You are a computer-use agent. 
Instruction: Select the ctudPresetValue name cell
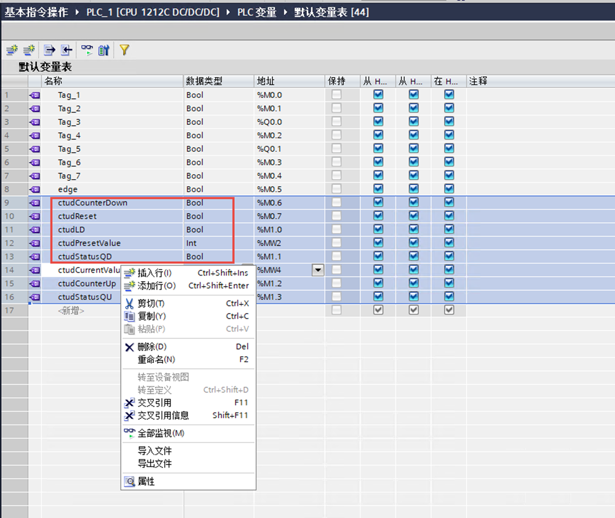pos(90,243)
